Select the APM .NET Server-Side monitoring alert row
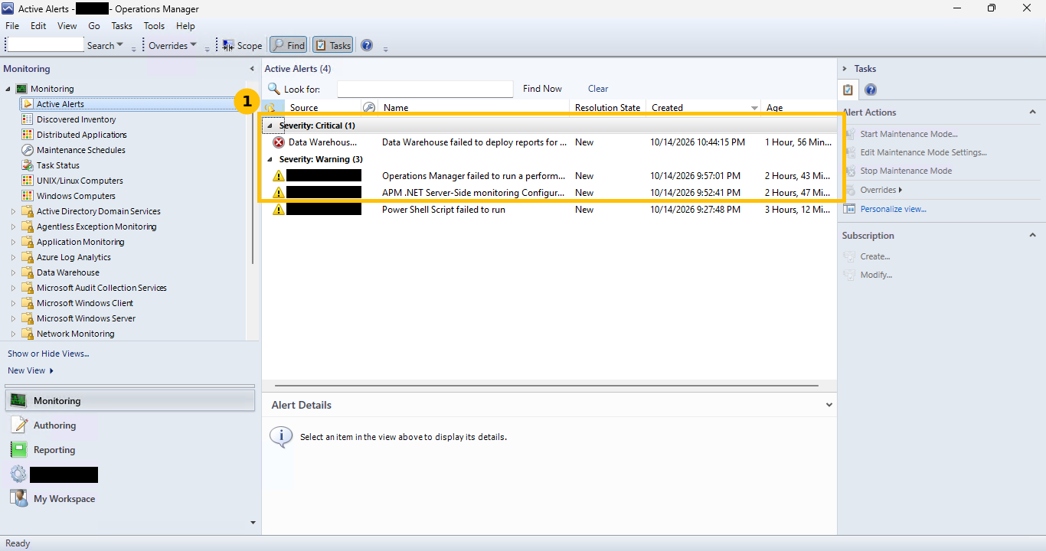 click(548, 193)
